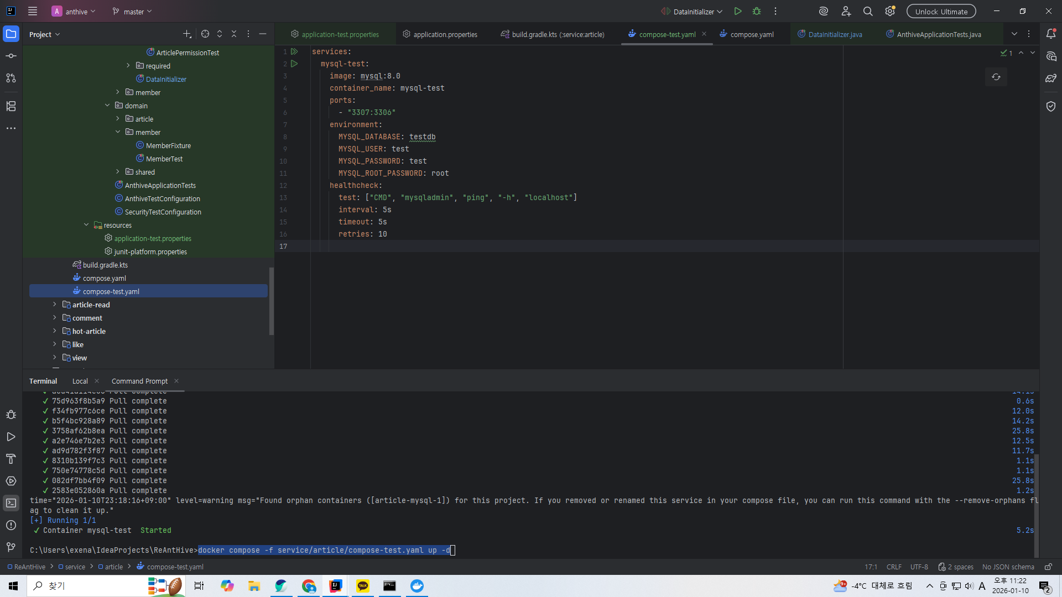Open the Notifications bell panel

coord(1051,34)
